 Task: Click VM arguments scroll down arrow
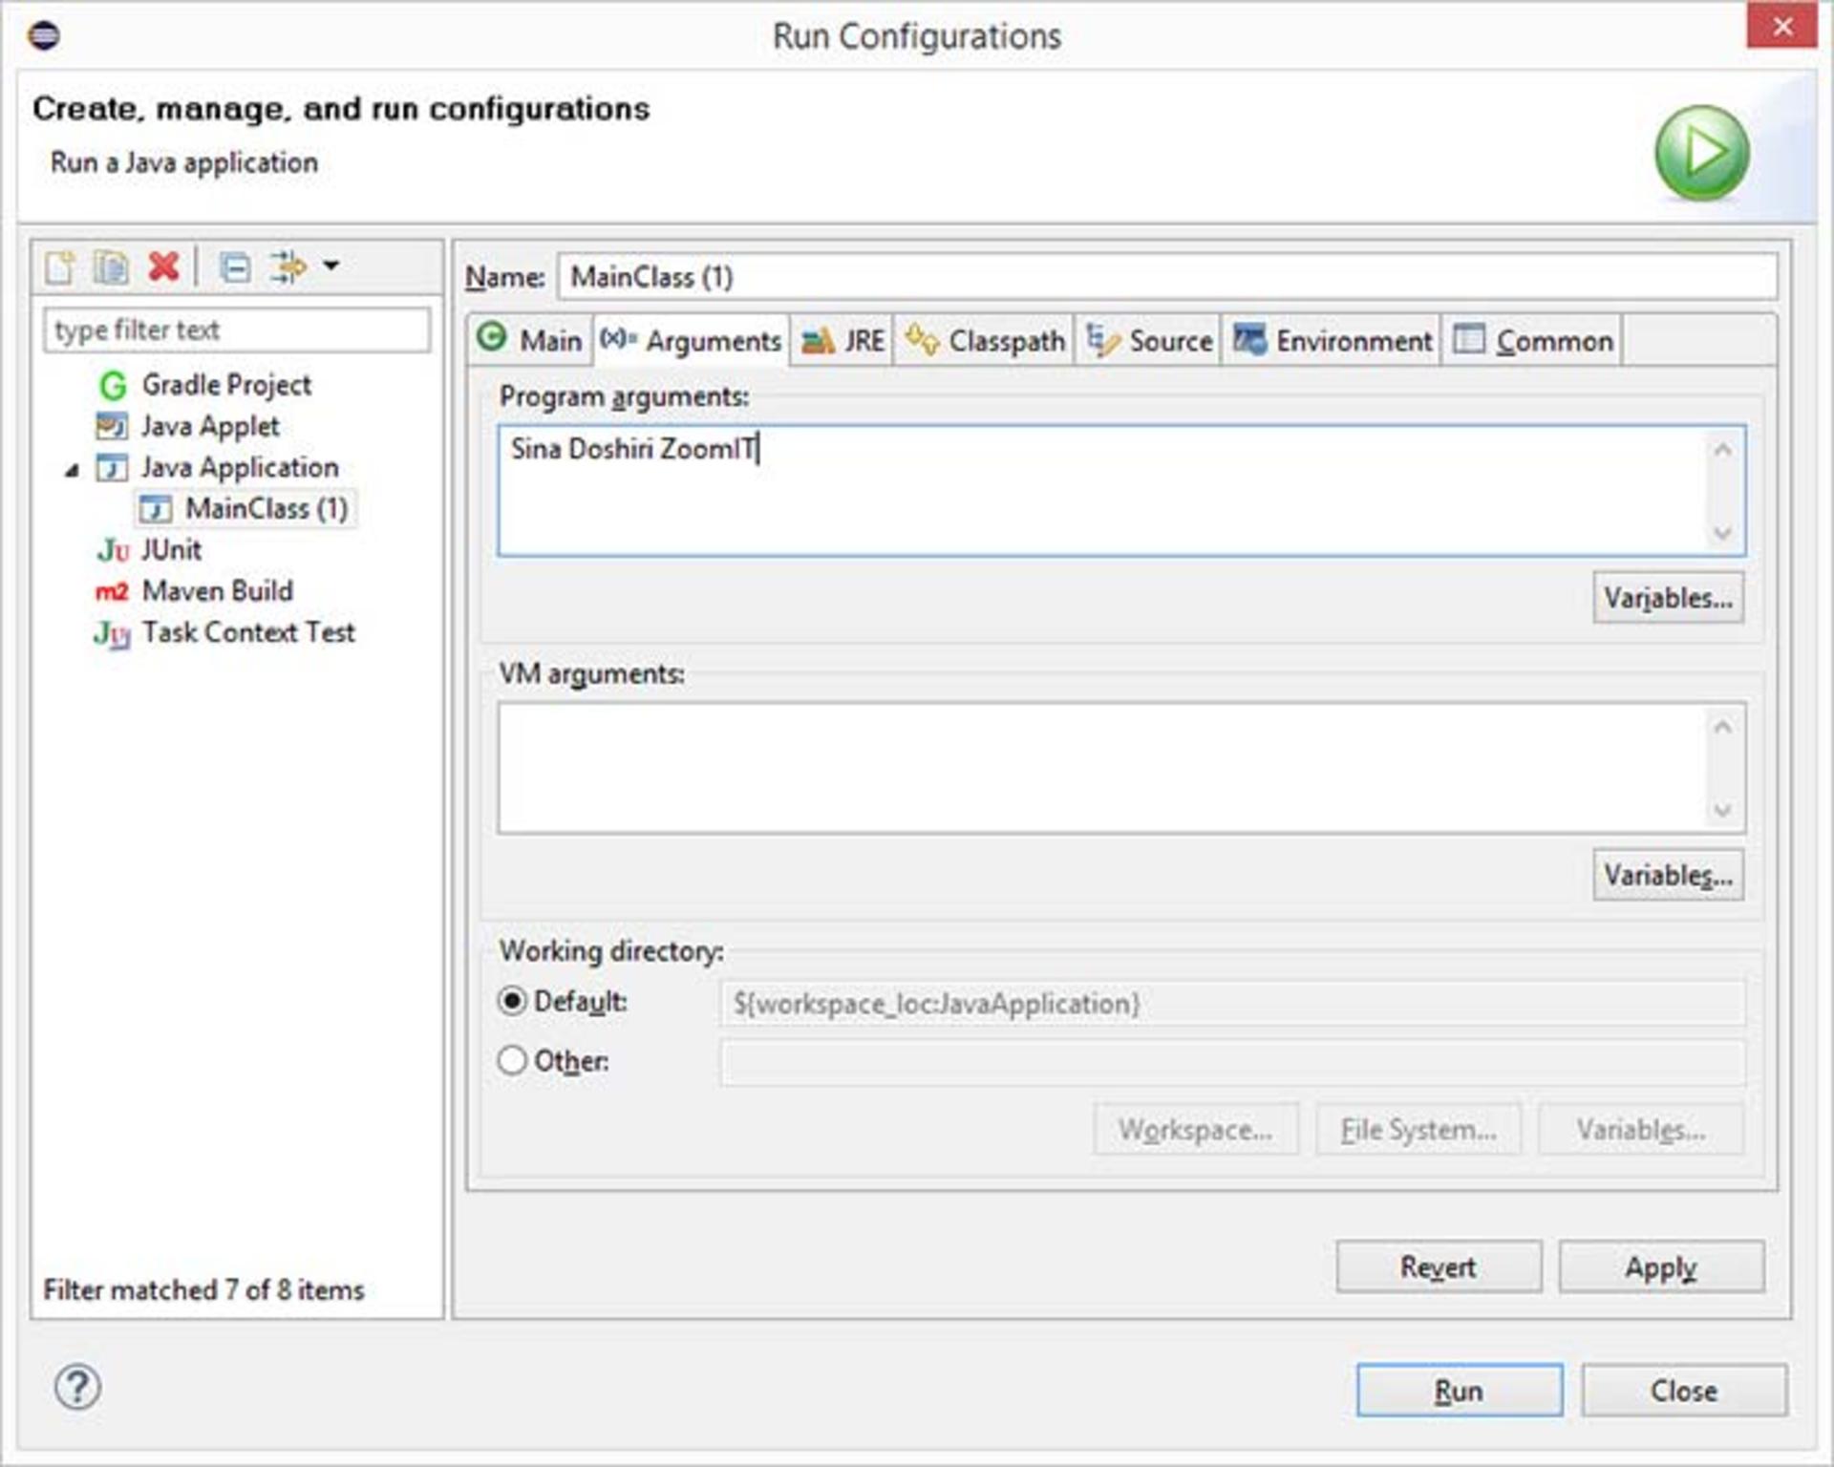click(1723, 811)
